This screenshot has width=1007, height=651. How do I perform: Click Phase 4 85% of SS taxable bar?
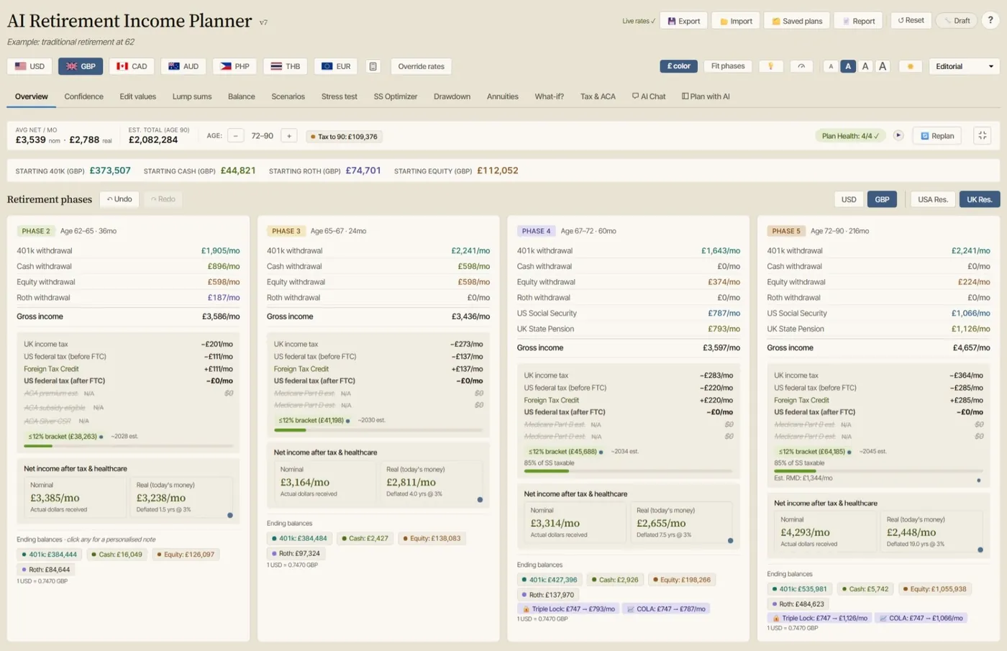click(628, 471)
